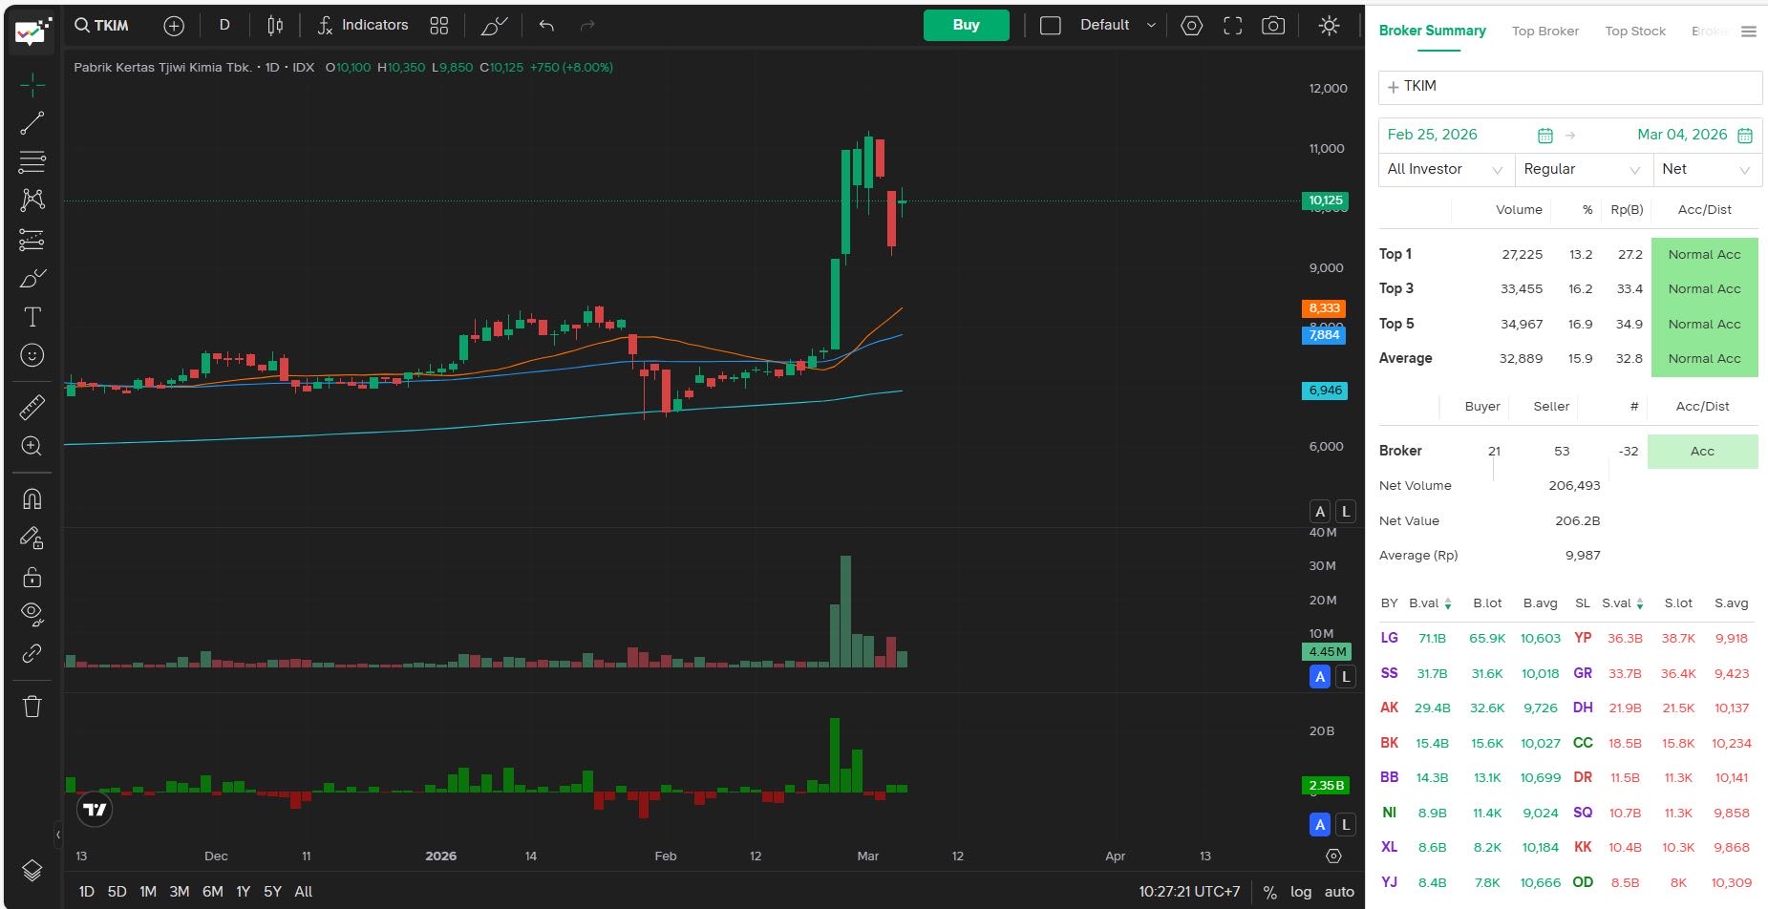Collapse the drawing toolbar side arrow
The height and width of the screenshot is (909, 1768).
point(58,835)
